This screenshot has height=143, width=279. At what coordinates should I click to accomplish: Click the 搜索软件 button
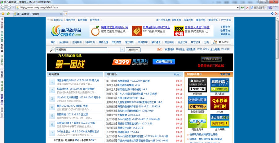pyautogui.click(x=133, y=50)
